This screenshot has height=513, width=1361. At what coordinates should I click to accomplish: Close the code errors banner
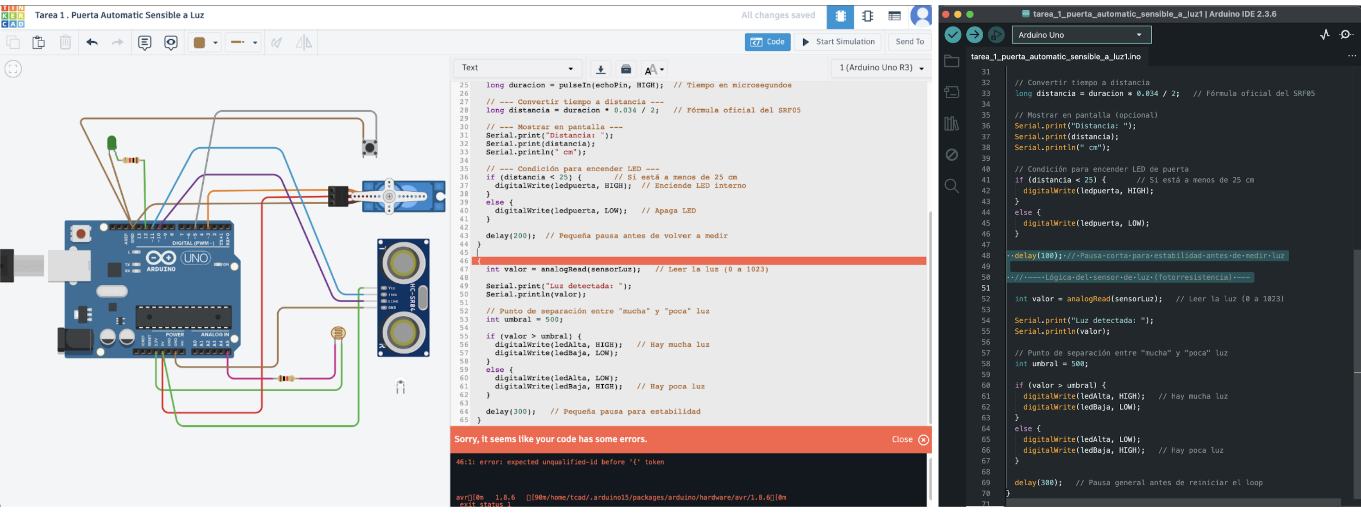pos(923,439)
